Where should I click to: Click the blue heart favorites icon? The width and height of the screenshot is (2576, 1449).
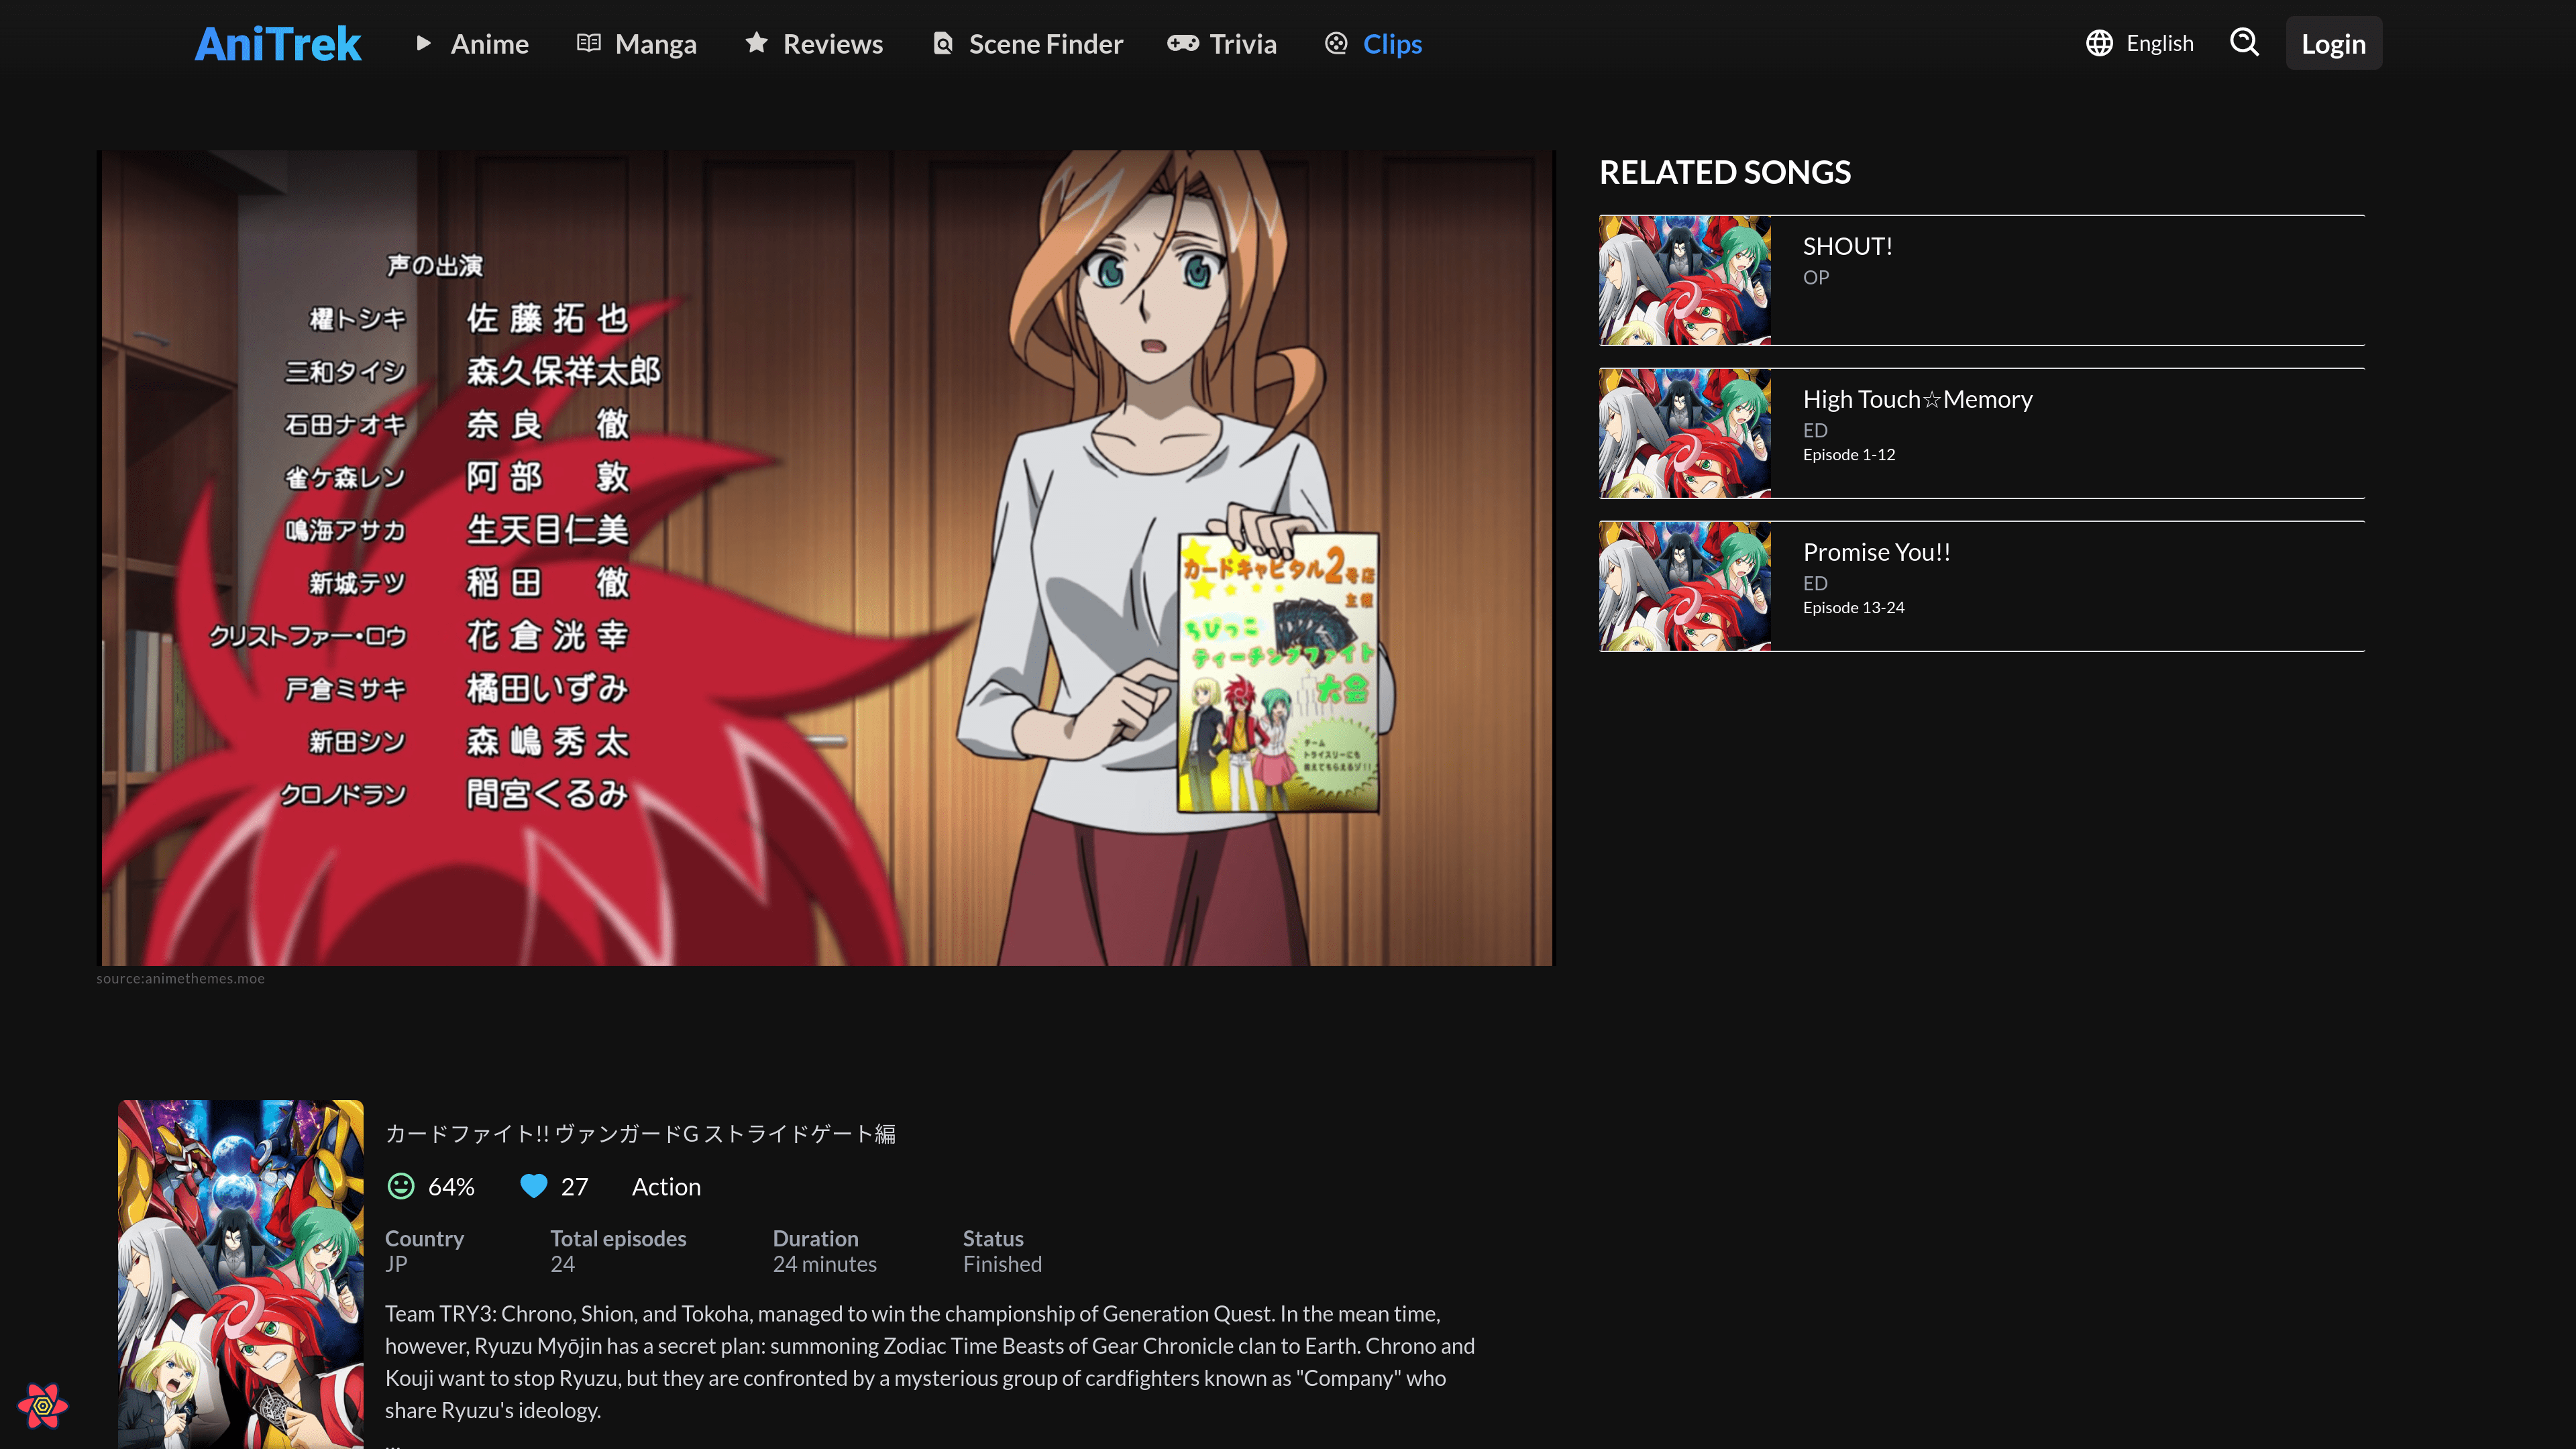click(534, 1186)
